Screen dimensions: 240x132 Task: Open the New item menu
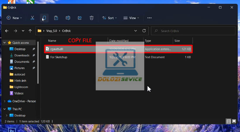14,18
